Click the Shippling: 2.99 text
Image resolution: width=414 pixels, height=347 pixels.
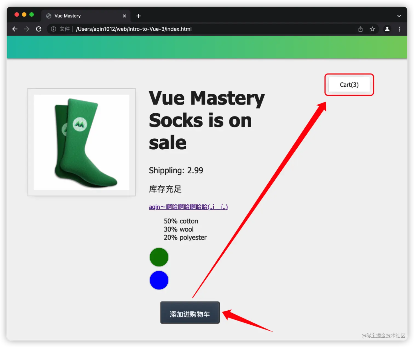pyautogui.click(x=176, y=170)
